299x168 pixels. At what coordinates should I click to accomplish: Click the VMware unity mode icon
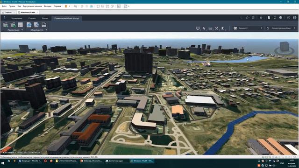[112, 6]
